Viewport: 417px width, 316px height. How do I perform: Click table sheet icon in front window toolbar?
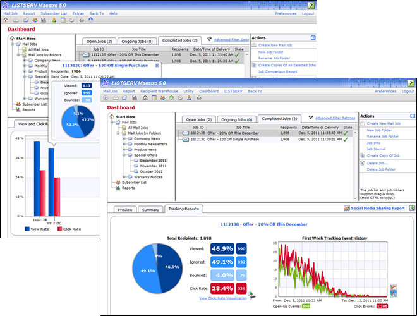pos(154,98)
